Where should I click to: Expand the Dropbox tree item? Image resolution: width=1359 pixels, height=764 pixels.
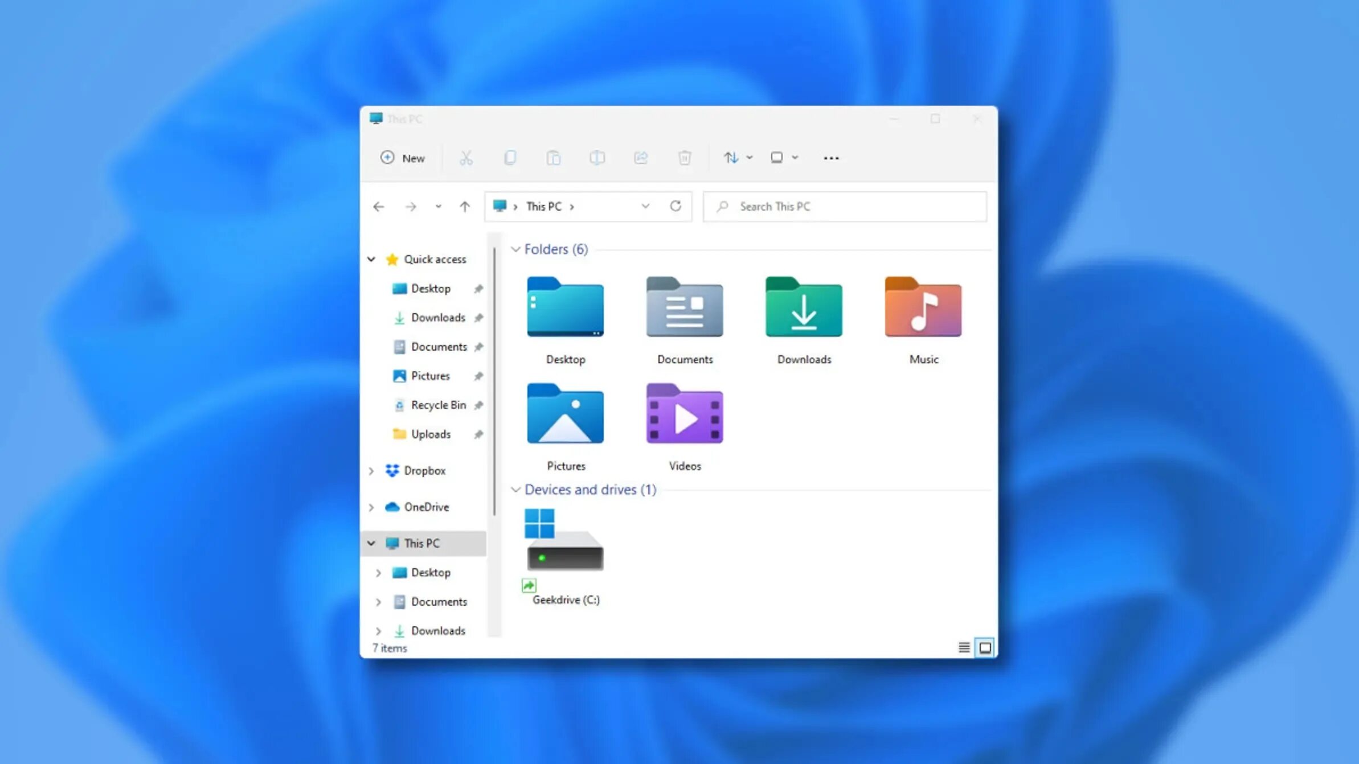click(x=371, y=470)
